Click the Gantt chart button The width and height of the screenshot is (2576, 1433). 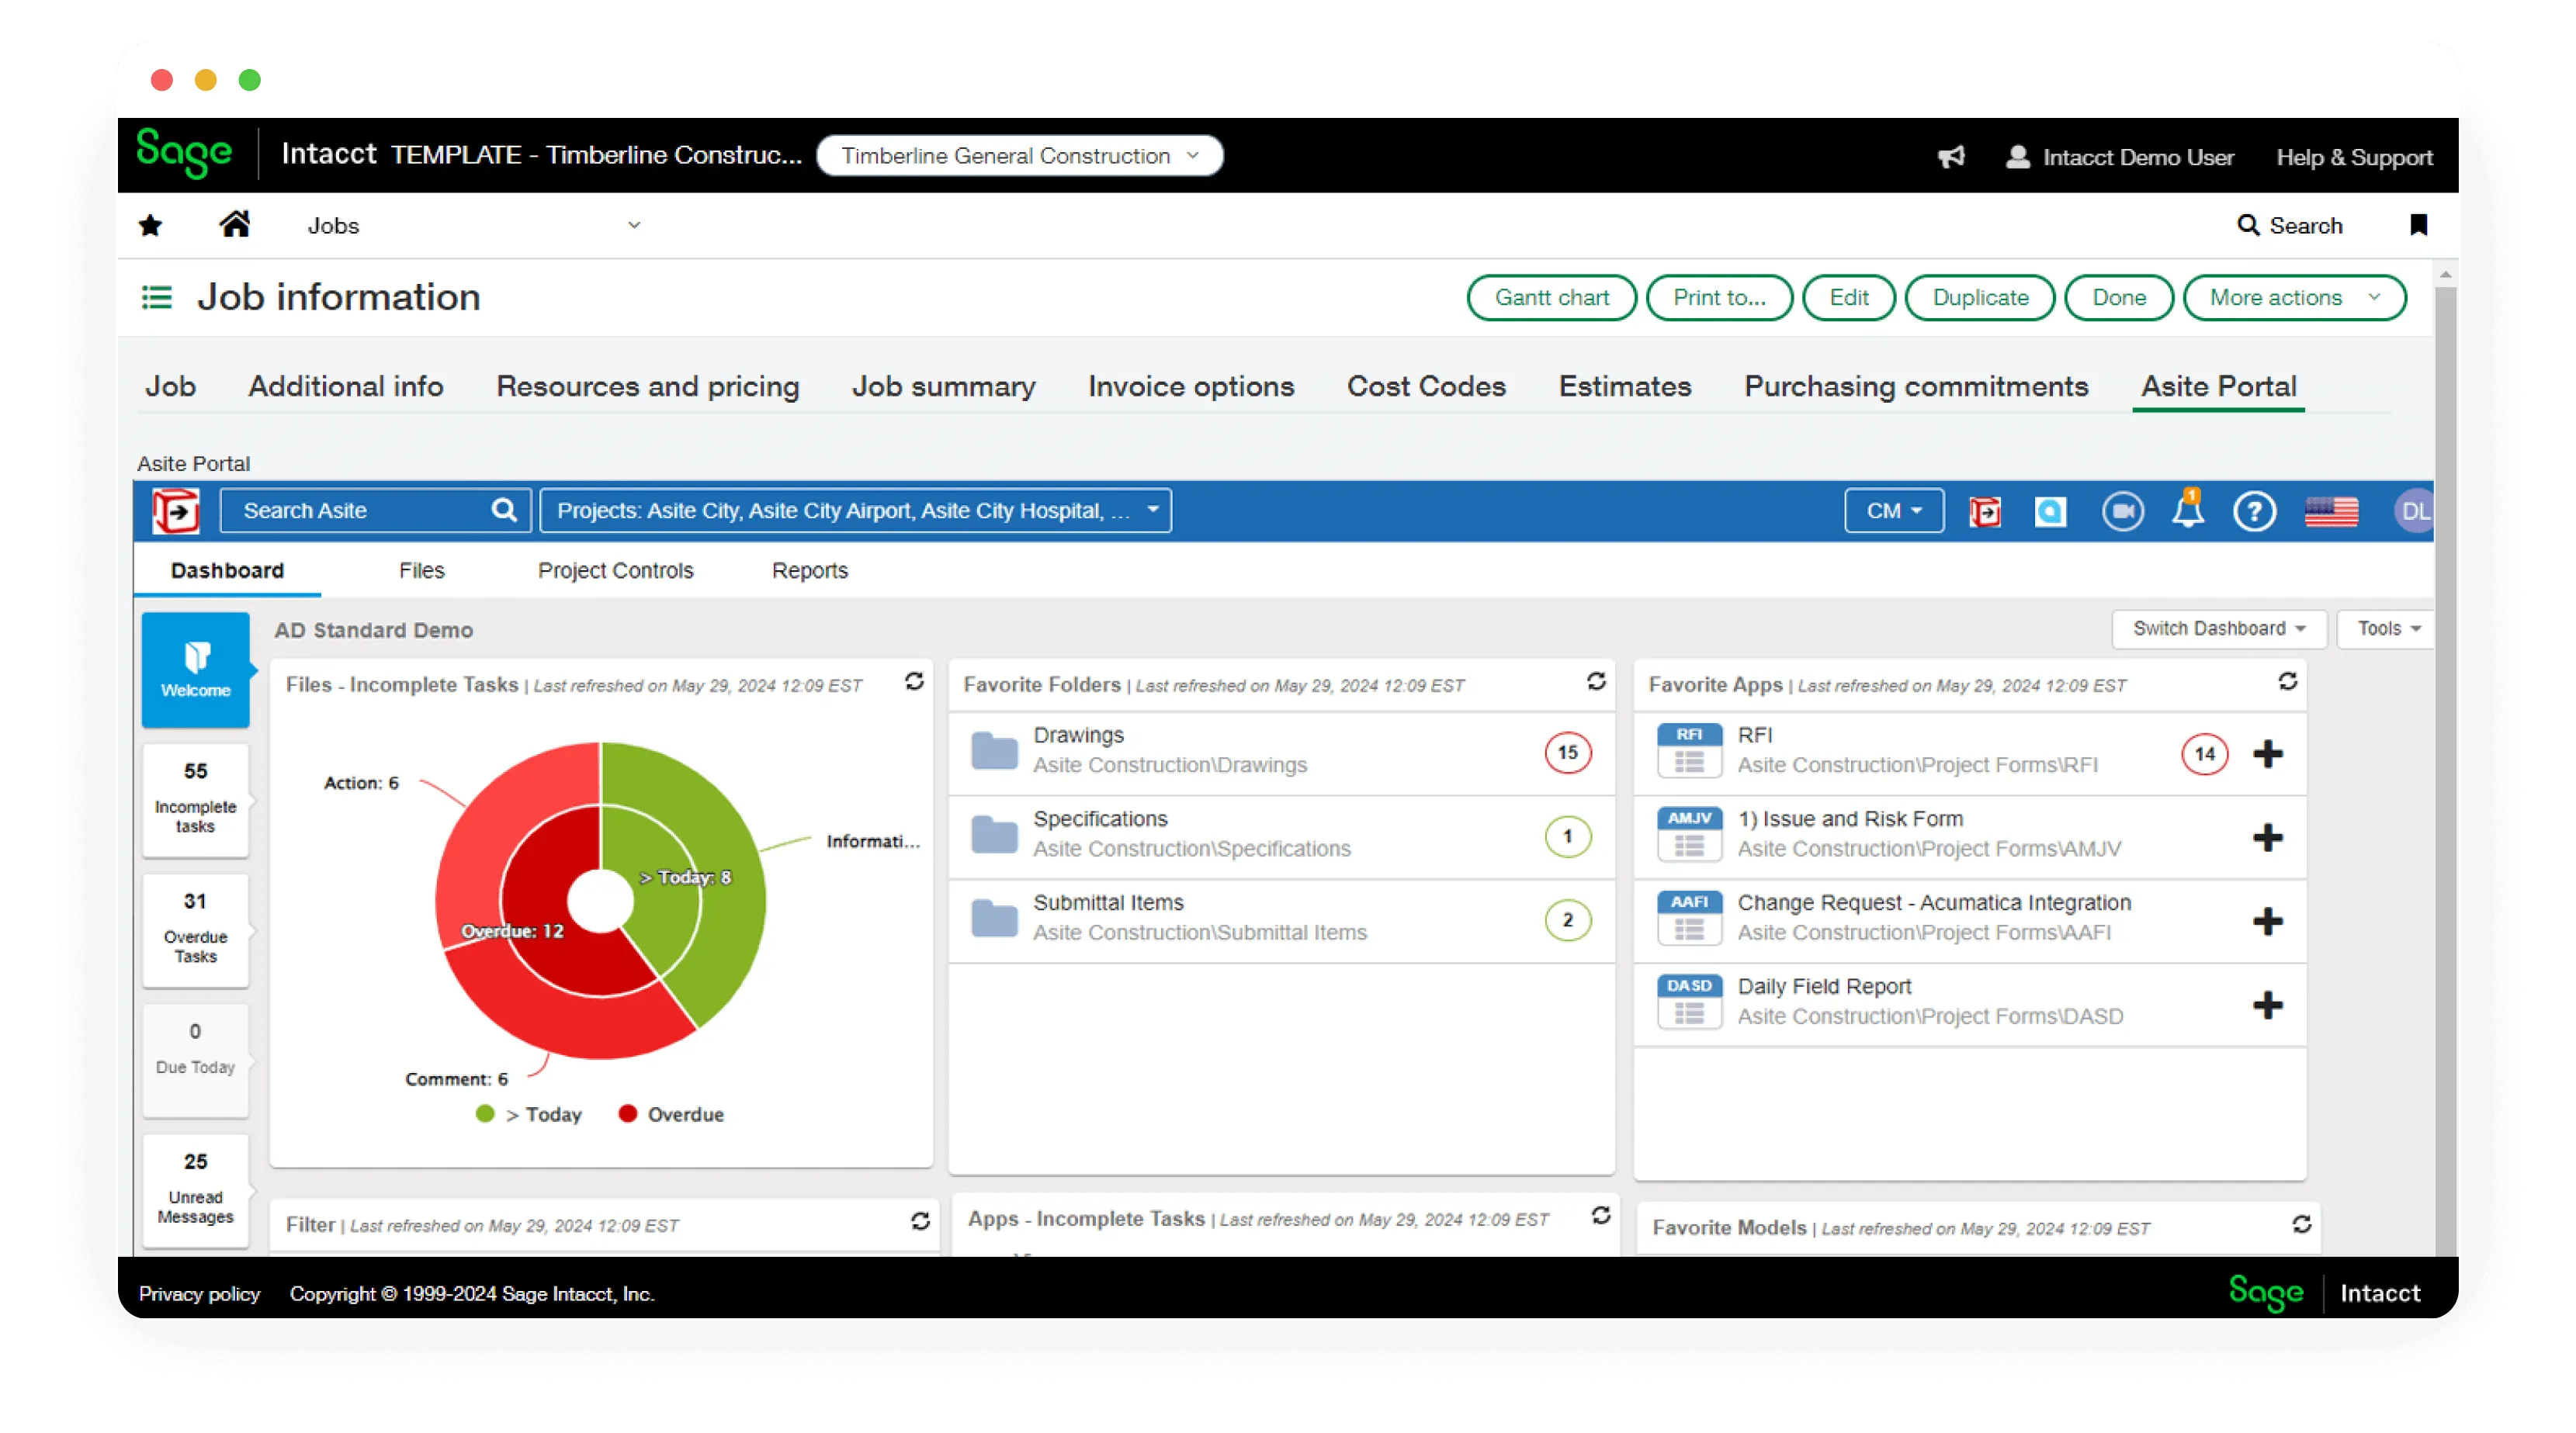tap(1551, 298)
